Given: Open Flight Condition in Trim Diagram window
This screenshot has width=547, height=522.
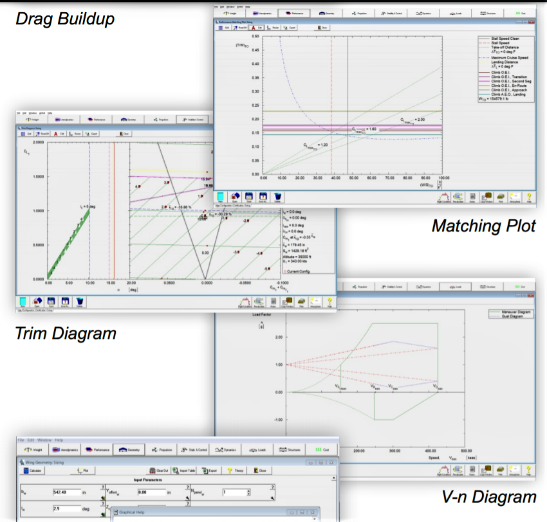Looking at the screenshot, I should (245, 302).
